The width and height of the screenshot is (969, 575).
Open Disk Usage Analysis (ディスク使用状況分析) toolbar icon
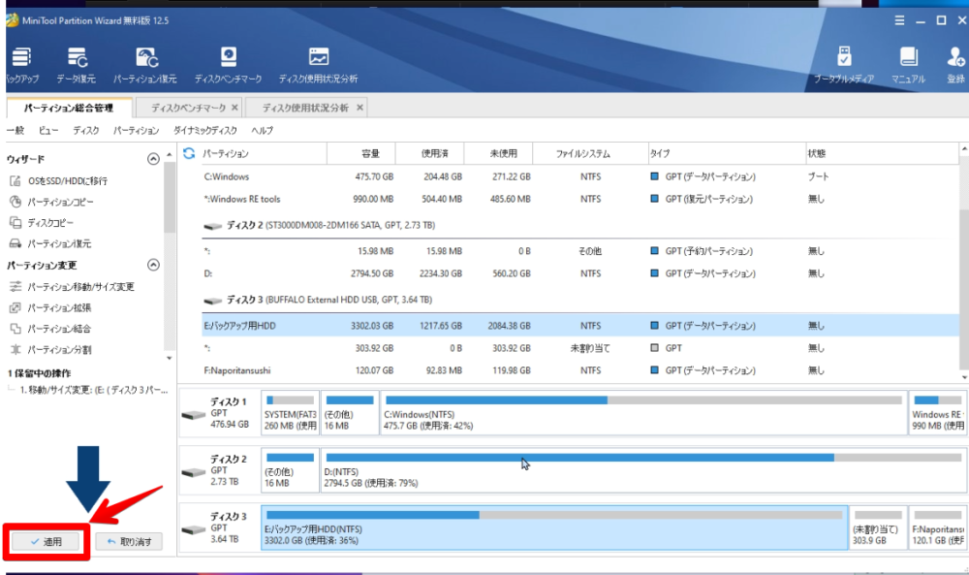(x=318, y=65)
